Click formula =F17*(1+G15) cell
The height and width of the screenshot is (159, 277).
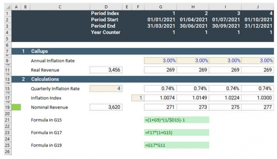pos(176,132)
